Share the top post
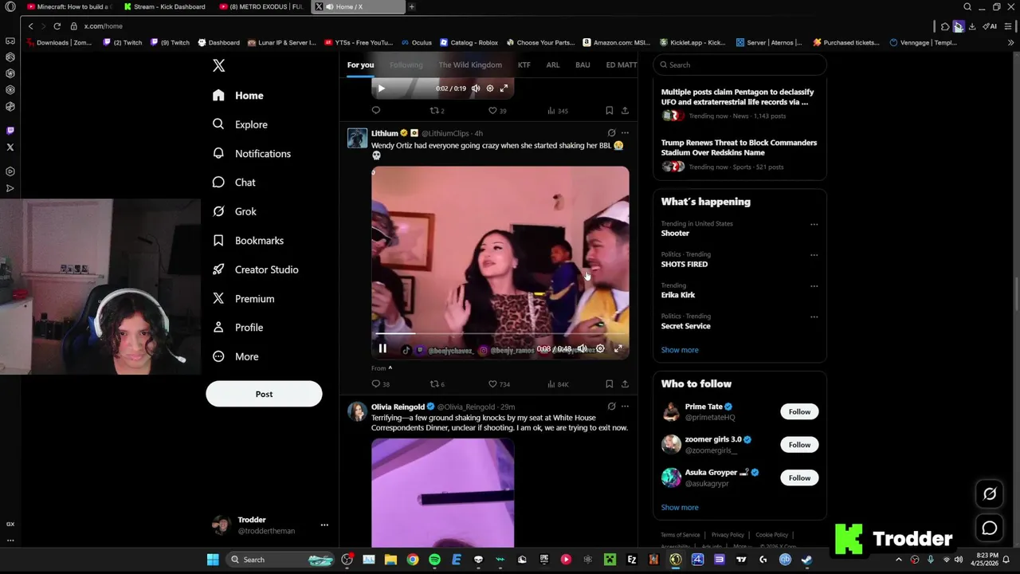1020x574 pixels. pyautogui.click(x=625, y=111)
